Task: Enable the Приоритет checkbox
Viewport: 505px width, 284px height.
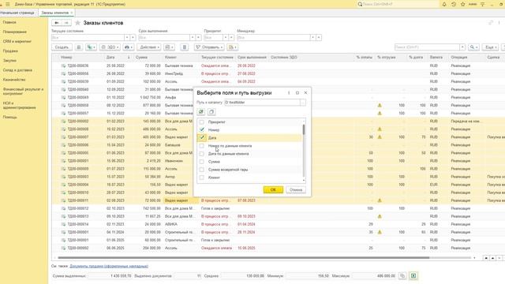Action: [202, 122]
